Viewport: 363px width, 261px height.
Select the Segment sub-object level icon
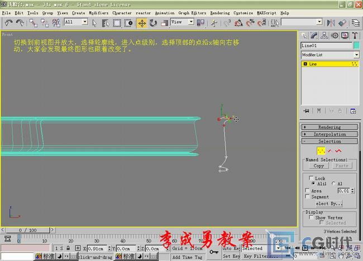click(330, 151)
